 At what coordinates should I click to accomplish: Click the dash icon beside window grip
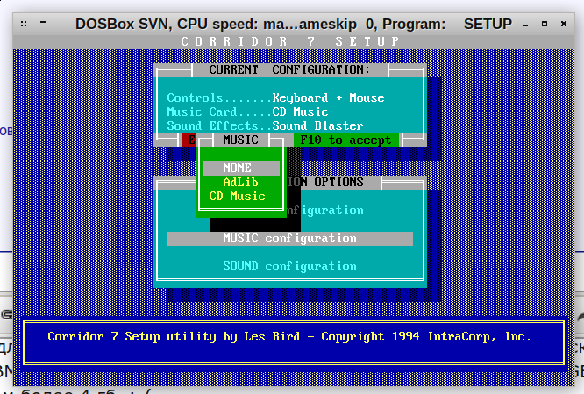coord(43,23)
